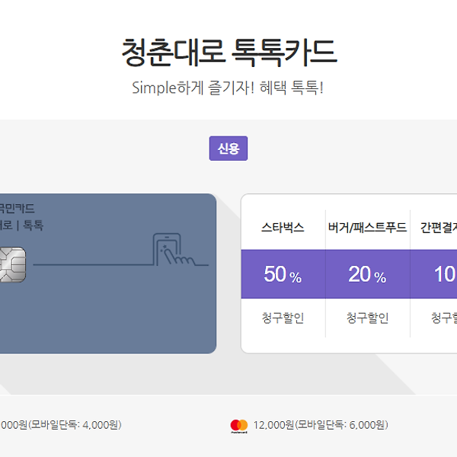Click the purple 신용 badge
This screenshot has width=457, height=457.
point(228,149)
